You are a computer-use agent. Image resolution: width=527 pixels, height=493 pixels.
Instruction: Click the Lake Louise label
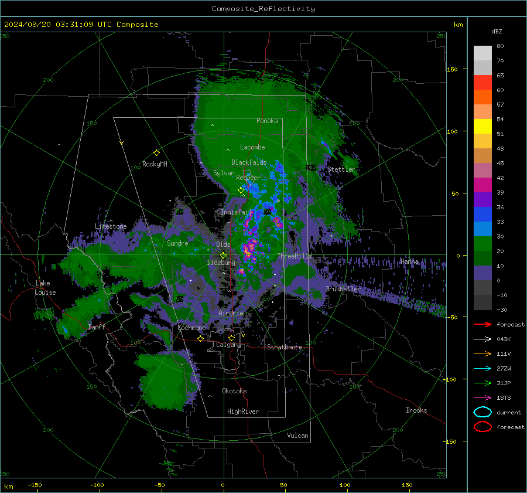[x=46, y=288]
